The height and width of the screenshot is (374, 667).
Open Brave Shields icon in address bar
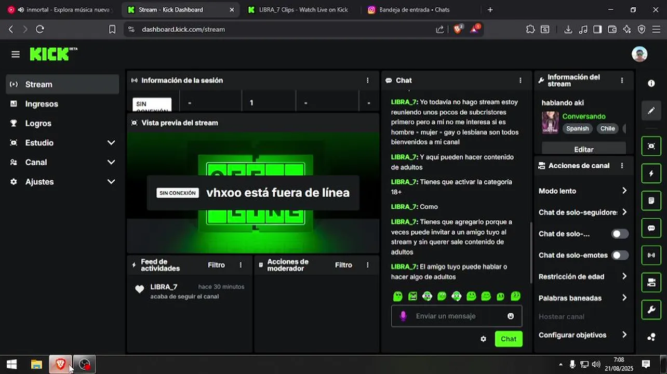(458, 29)
